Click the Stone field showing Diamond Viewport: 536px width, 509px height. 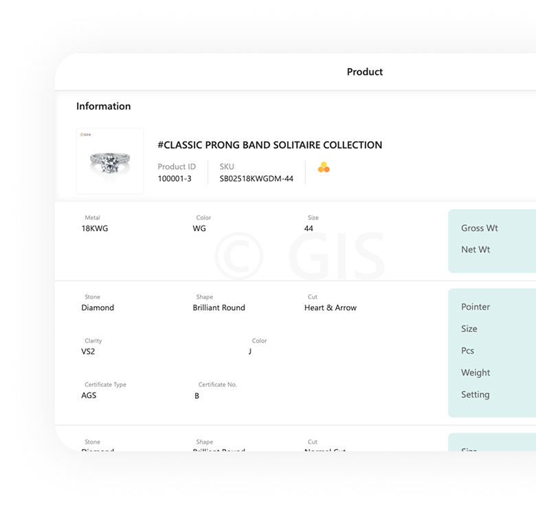pos(98,307)
